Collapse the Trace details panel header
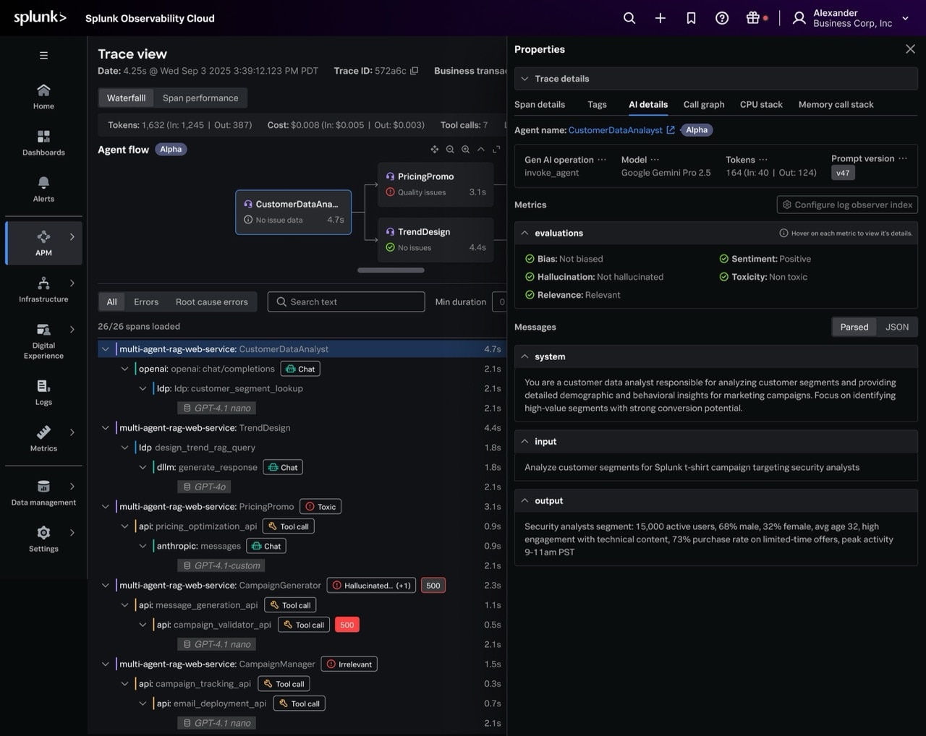 click(x=524, y=79)
